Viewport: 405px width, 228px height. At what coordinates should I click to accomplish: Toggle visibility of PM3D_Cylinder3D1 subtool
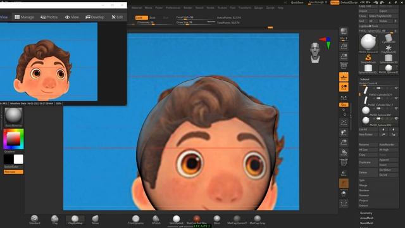click(396, 89)
